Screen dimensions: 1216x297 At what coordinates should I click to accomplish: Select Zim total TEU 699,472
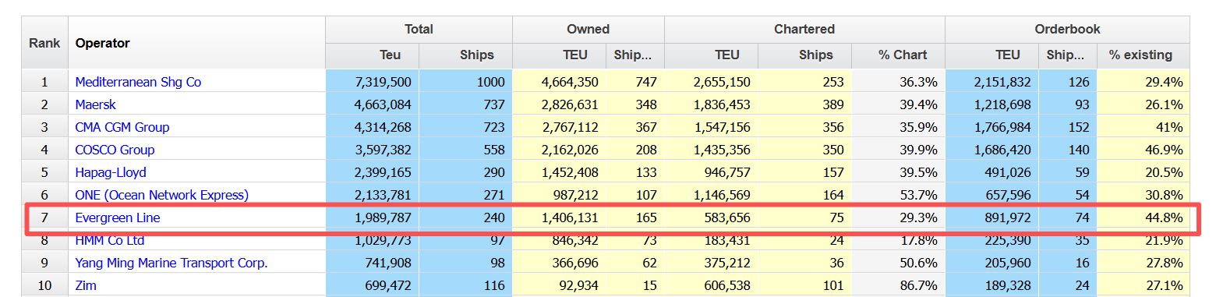(372, 285)
